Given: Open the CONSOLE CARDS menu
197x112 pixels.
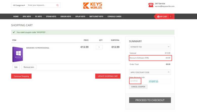Looking at the screenshot, I should [x=114, y=17].
